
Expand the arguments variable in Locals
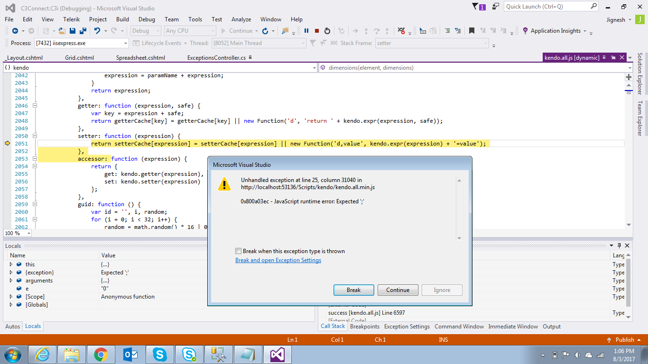(11, 281)
